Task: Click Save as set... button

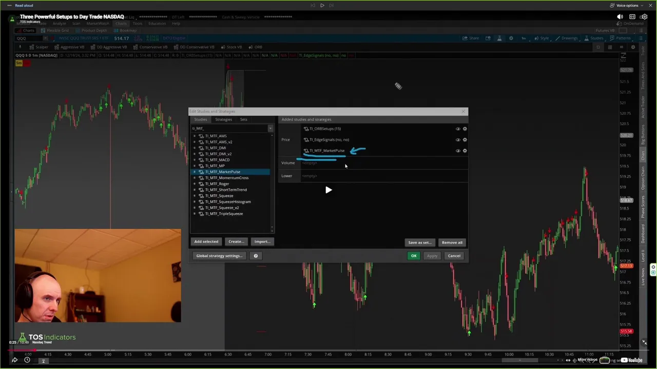Action: click(420, 242)
